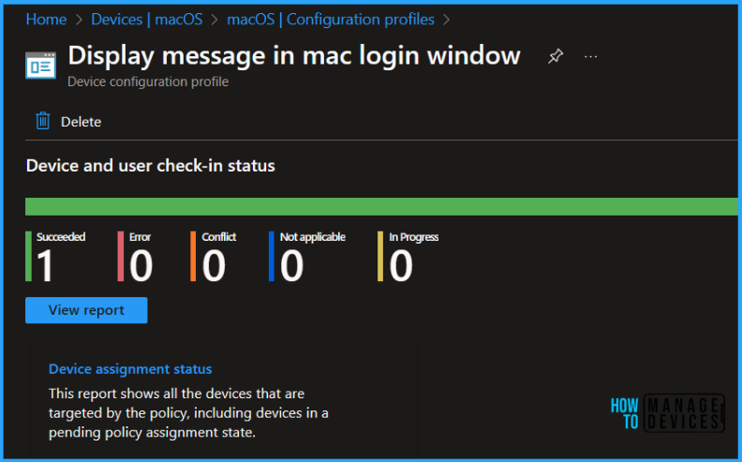Click the profile title Display message in mac login window
The height and width of the screenshot is (462, 742).
pos(294,56)
